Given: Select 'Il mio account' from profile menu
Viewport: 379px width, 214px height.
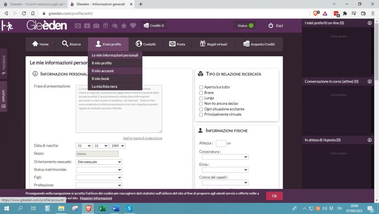Looking at the screenshot, I should [x=103, y=71].
